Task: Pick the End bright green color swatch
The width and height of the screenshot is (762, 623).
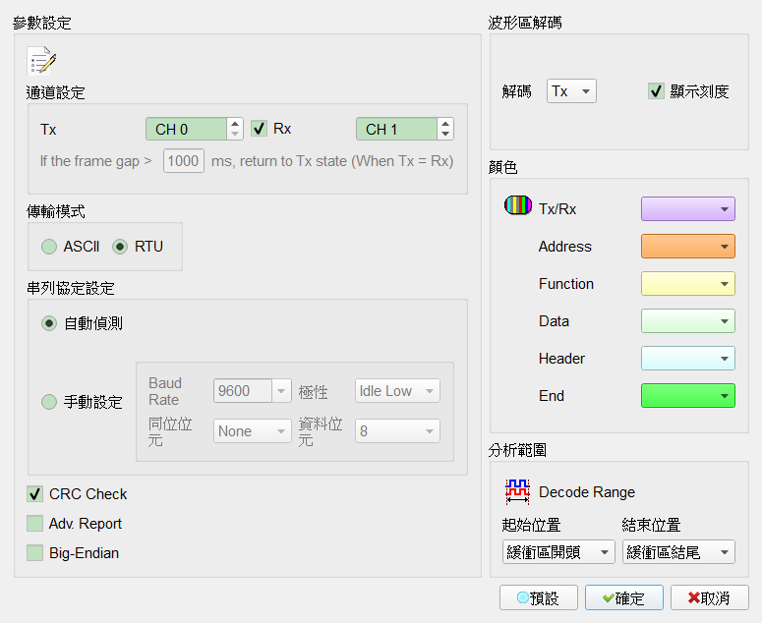Action: [688, 396]
